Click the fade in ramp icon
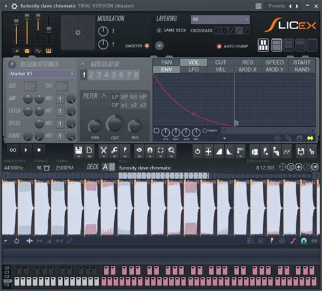The height and width of the screenshot is (291, 322). [219, 151]
